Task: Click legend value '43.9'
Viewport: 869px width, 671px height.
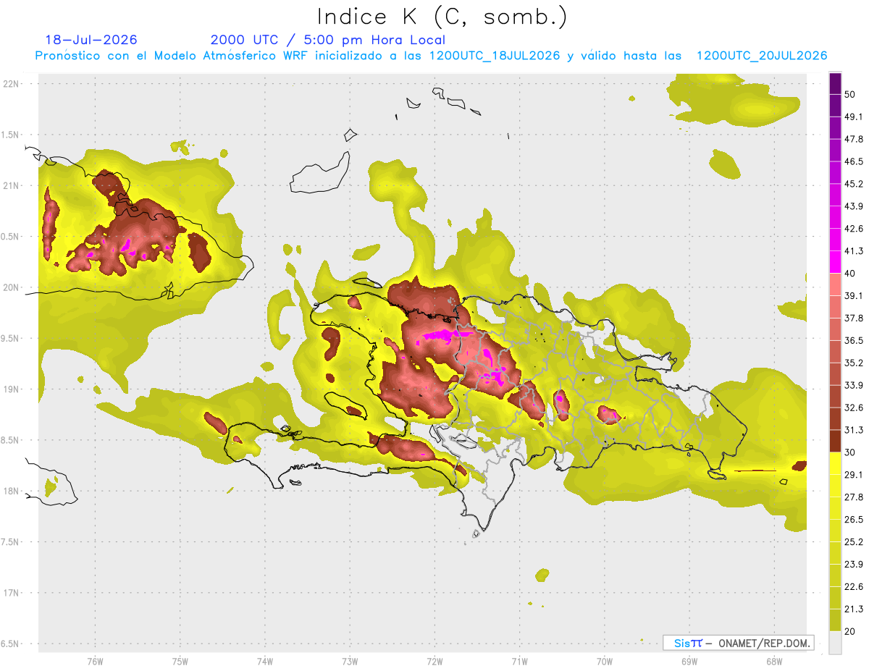Action: (853, 206)
